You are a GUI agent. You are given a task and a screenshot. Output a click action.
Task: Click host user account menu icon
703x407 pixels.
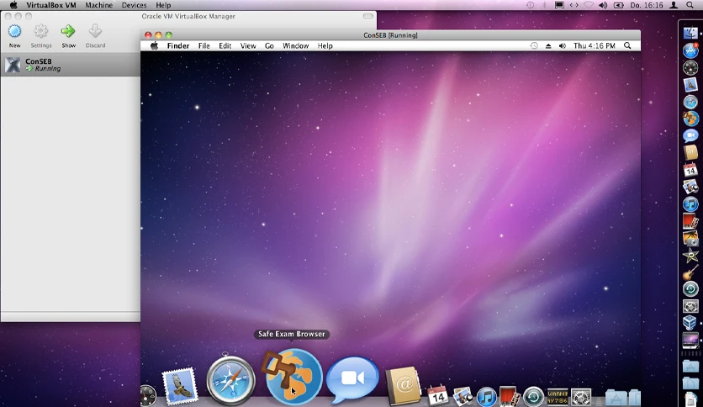(x=674, y=5)
